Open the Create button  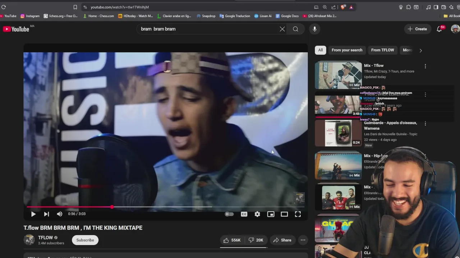click(417, 29)
